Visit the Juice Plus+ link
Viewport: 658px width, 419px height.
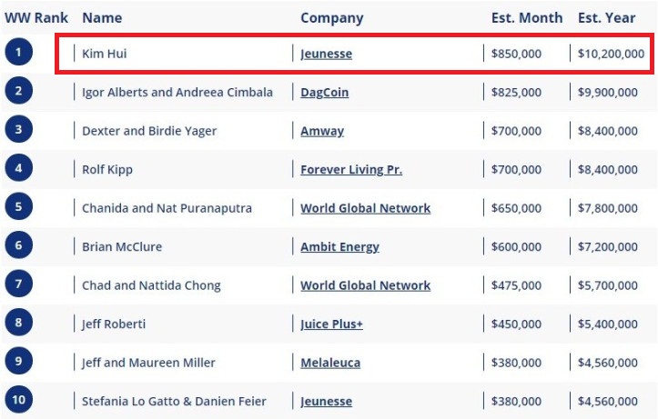coord(331,324)
